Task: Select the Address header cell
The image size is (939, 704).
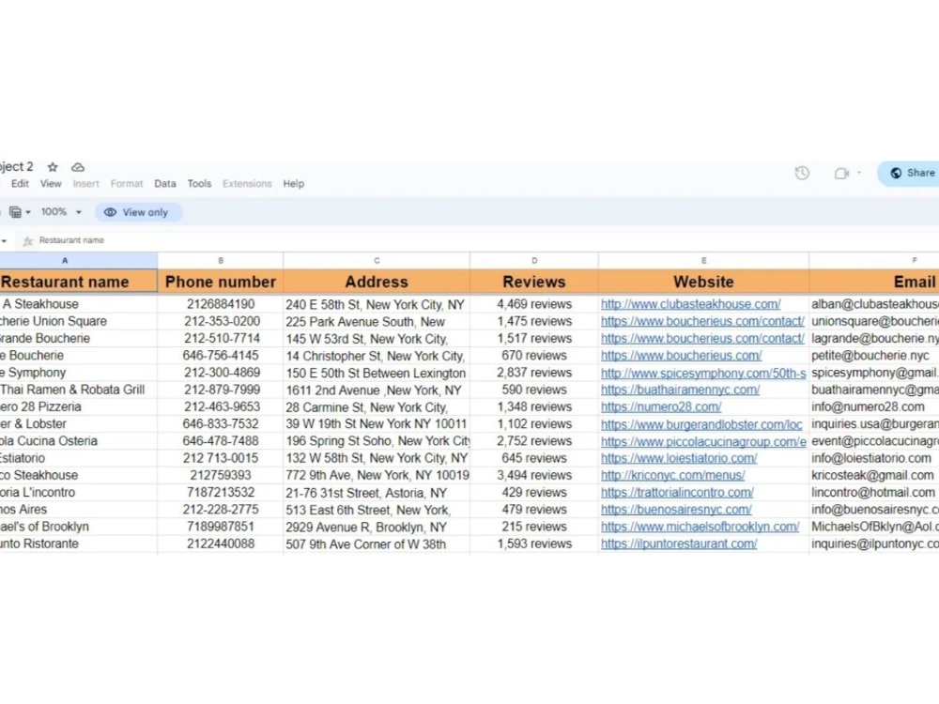Action: pos(377,282)
